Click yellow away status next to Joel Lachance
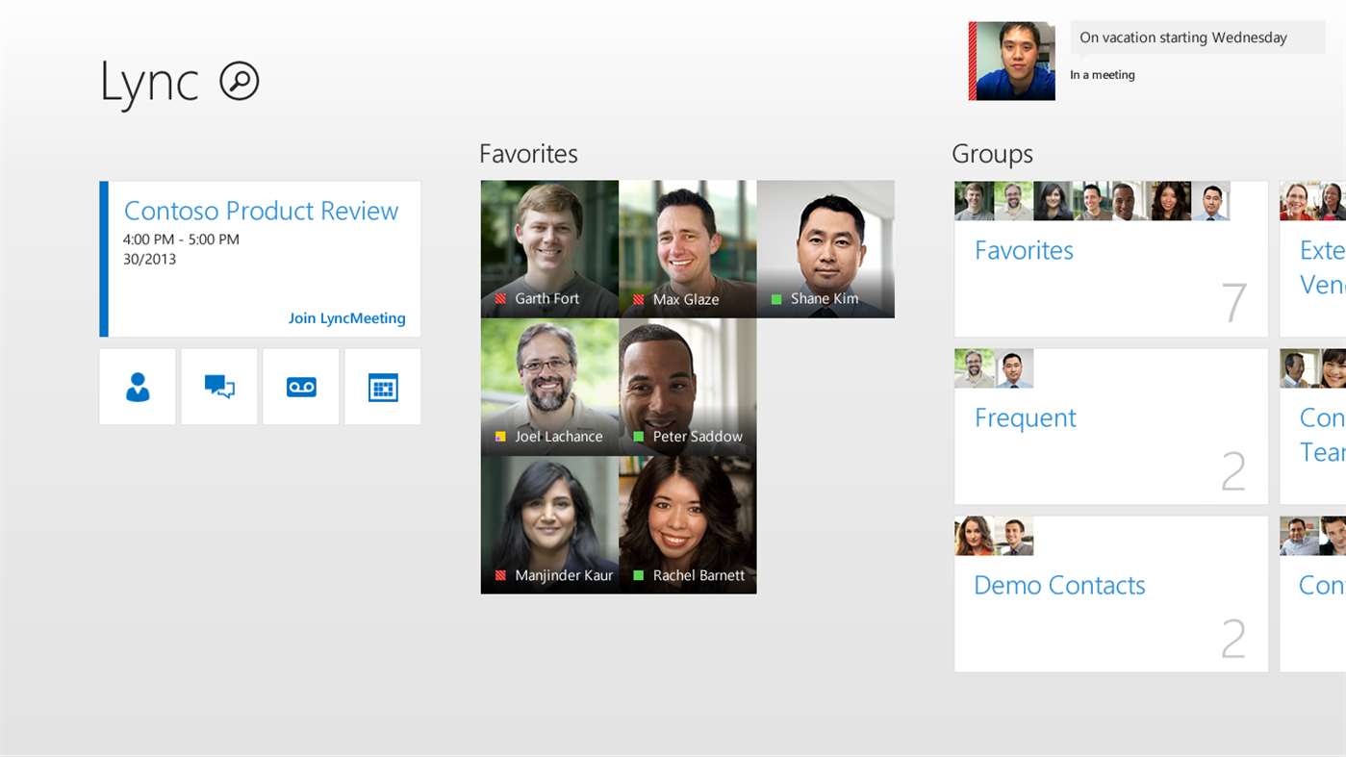Image resolution: width=1346 pixels, height=757 pixels. (x=500, y=437)
